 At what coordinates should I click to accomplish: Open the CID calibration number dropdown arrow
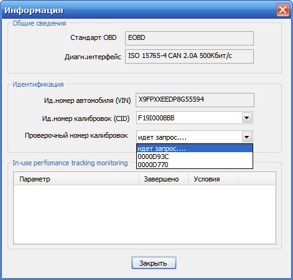click(247, 118)
